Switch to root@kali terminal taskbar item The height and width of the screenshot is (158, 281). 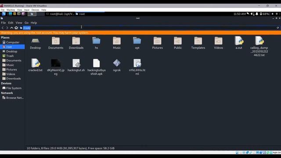coord(60,14)
